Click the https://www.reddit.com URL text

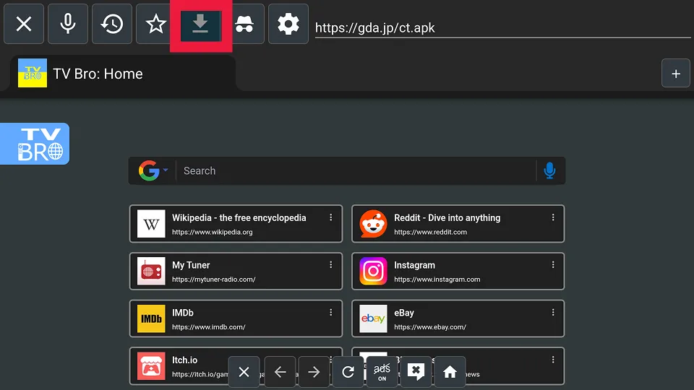(x=430, y=232)
